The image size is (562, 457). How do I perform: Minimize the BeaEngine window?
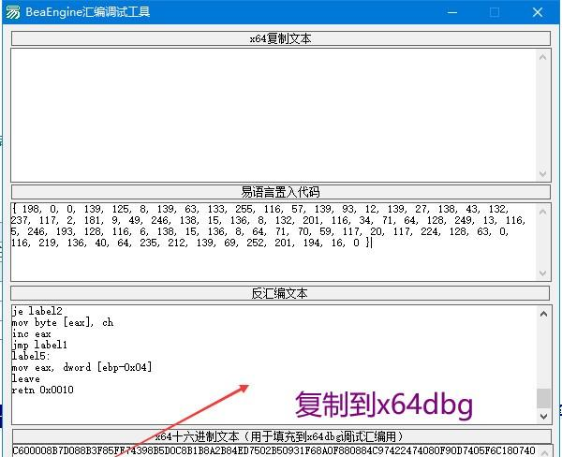click(x=452, y=12)
